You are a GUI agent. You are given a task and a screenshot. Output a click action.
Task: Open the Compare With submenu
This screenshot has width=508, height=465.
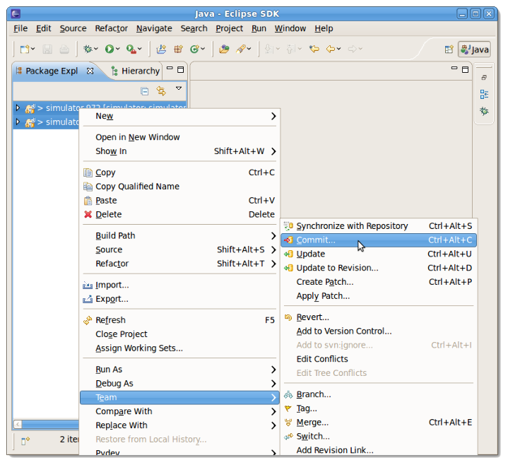(179, 411)
